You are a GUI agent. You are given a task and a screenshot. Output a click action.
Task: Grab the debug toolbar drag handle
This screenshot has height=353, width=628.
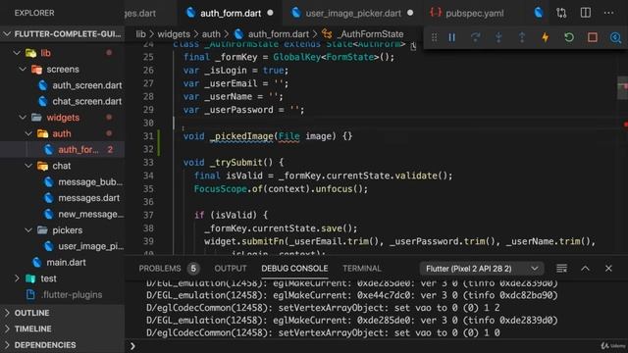coord(434,37)
